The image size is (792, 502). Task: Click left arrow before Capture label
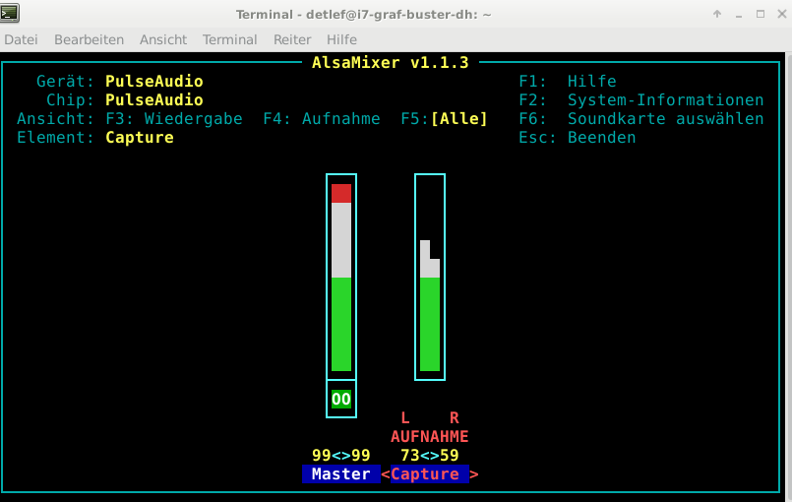coord(386,474)
